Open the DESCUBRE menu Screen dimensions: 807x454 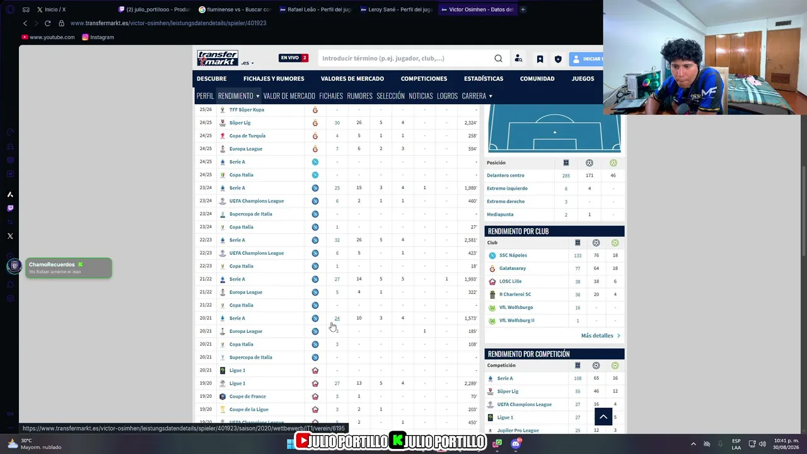pyautogui.click(x=211, y=79)
